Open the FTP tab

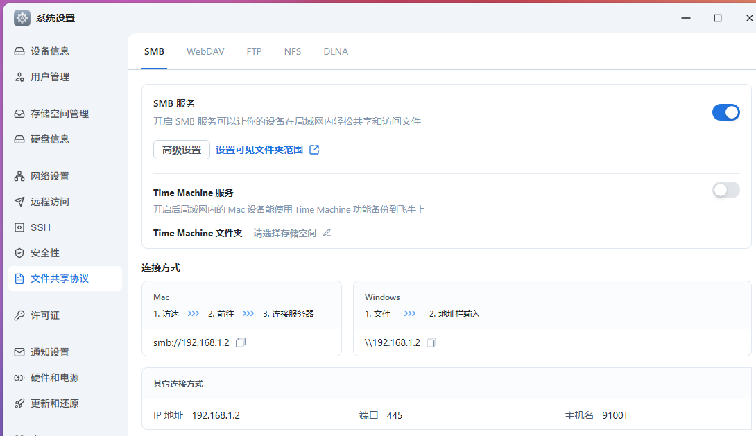point(254,51)
